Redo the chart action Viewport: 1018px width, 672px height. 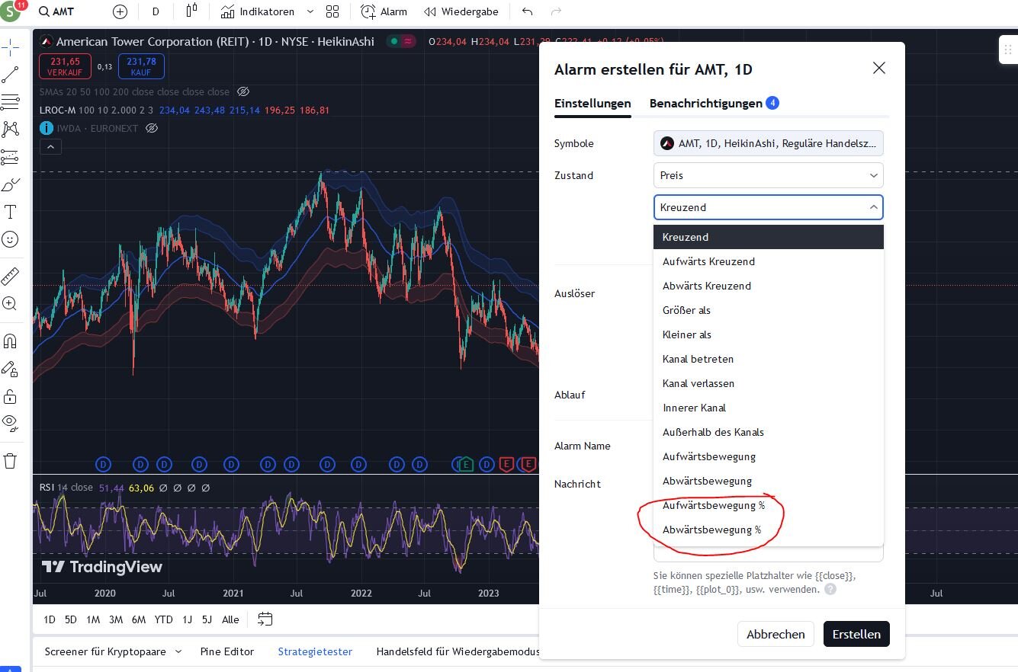point(556,11)
